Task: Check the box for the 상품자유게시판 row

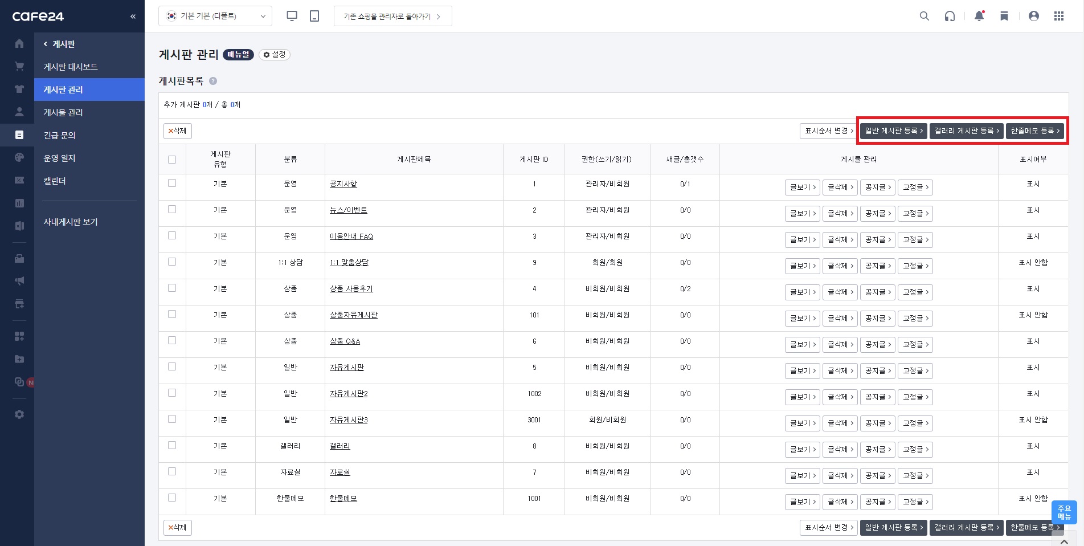Action: point(172,314)
